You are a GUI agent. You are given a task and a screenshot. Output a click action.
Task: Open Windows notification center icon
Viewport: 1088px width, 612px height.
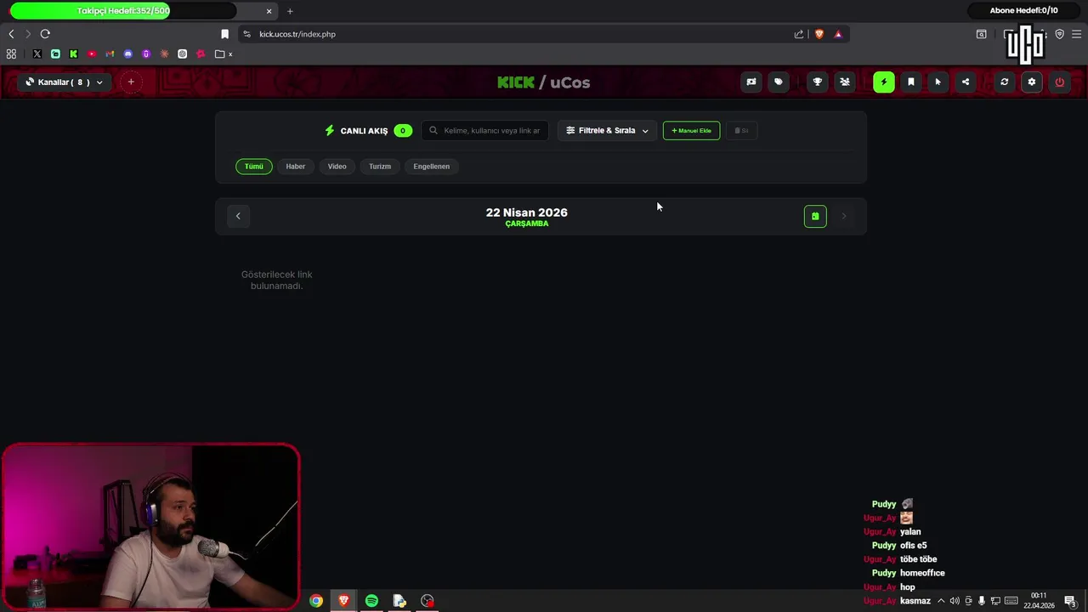1070,601
